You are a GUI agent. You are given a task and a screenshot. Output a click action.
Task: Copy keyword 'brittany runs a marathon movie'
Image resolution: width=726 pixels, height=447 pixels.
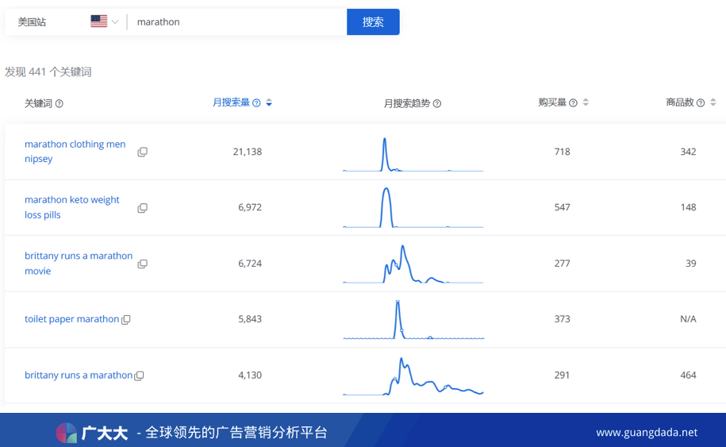(142, 264)
